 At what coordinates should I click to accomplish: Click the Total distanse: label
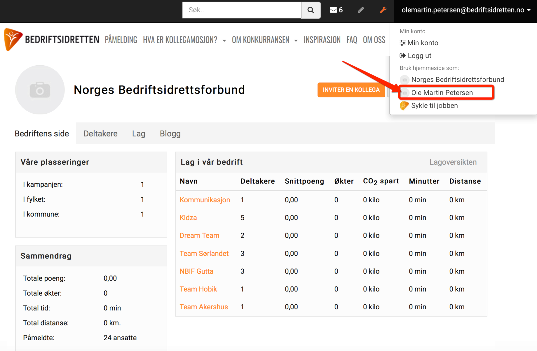(46, 323)
